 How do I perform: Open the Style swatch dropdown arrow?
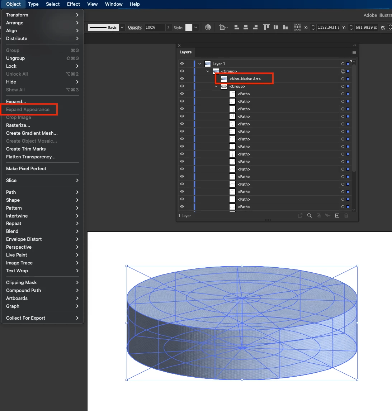pyautogui.click(x=196, y=27)
